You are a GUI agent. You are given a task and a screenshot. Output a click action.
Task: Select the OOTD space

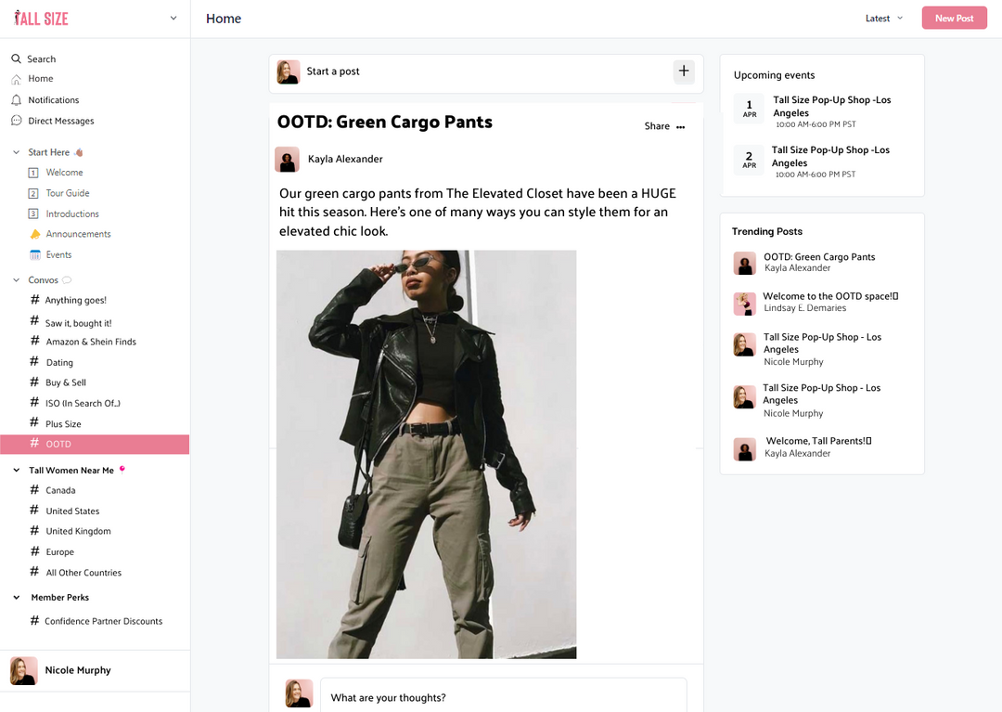click(95, 445)
